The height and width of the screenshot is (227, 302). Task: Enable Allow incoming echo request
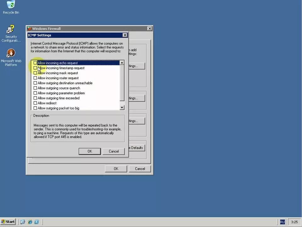click(x=35, y=63)
